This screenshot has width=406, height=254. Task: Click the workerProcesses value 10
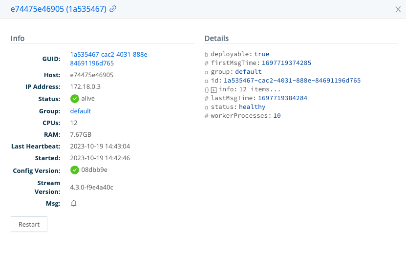pos(277,116)
